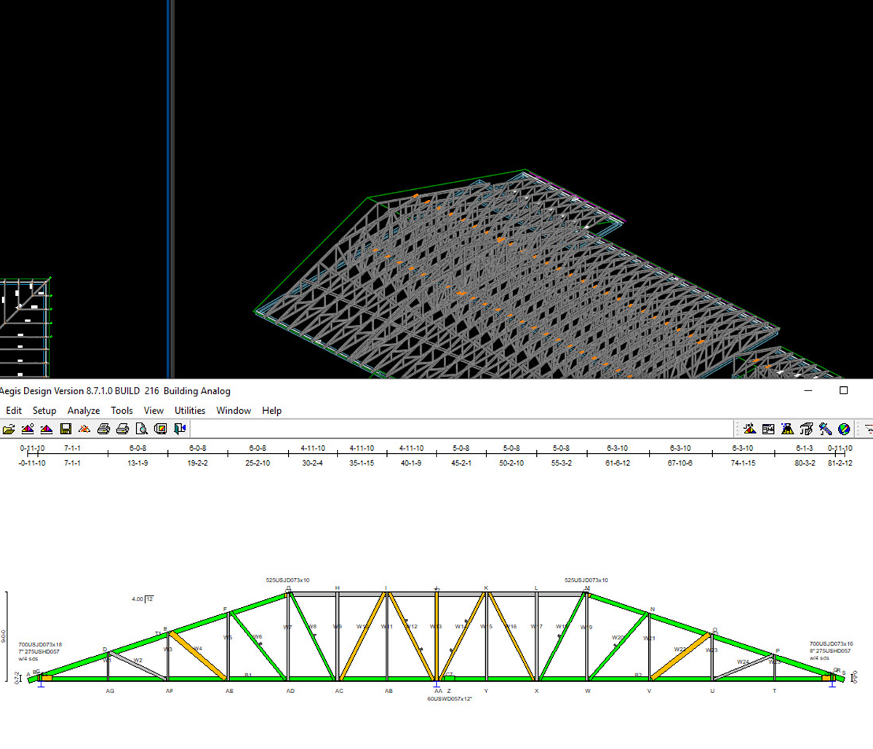Select the 525USJD073x10 top chord label
Viewport: 873px width, 749px height.
click(290, 580)
